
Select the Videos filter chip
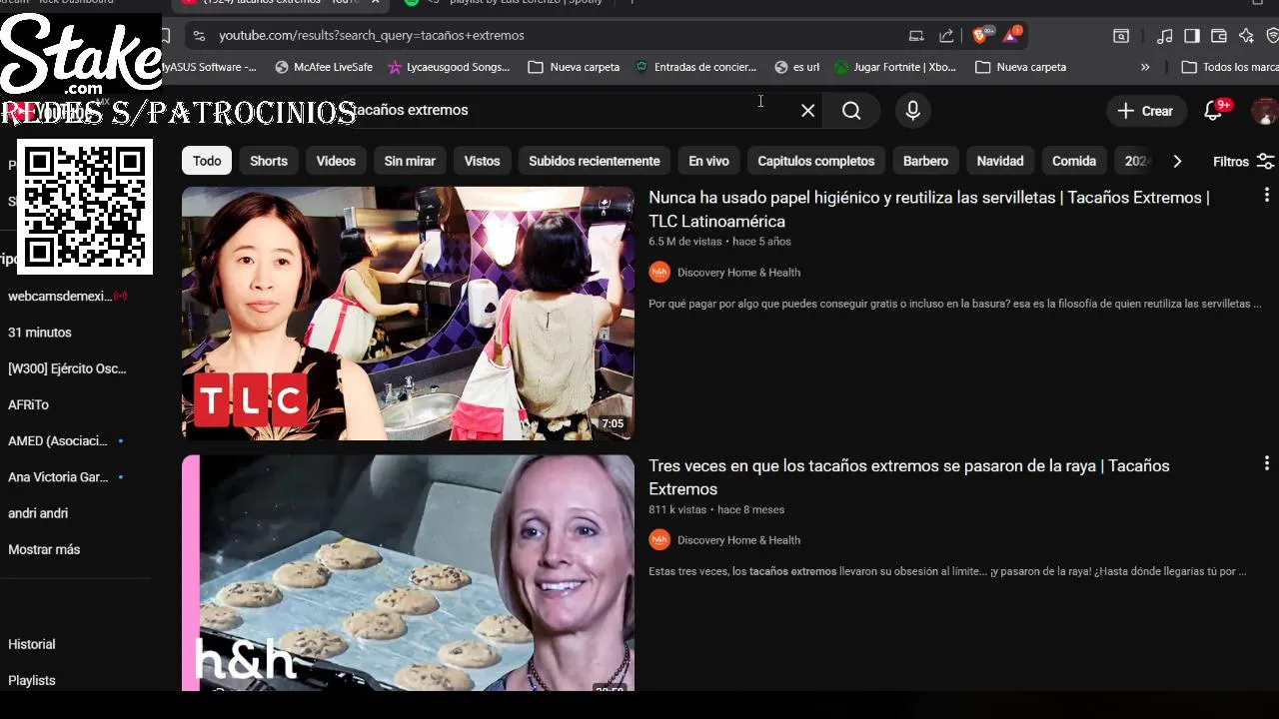point(336,161)
